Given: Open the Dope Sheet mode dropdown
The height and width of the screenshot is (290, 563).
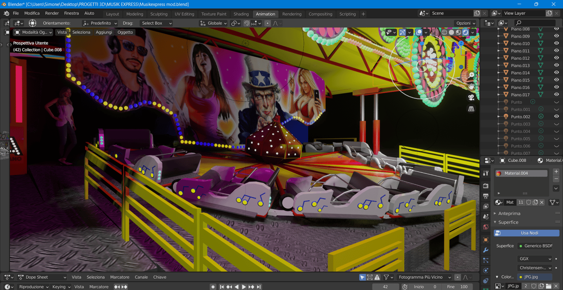Looking at the screenshot, I should 42,277.
